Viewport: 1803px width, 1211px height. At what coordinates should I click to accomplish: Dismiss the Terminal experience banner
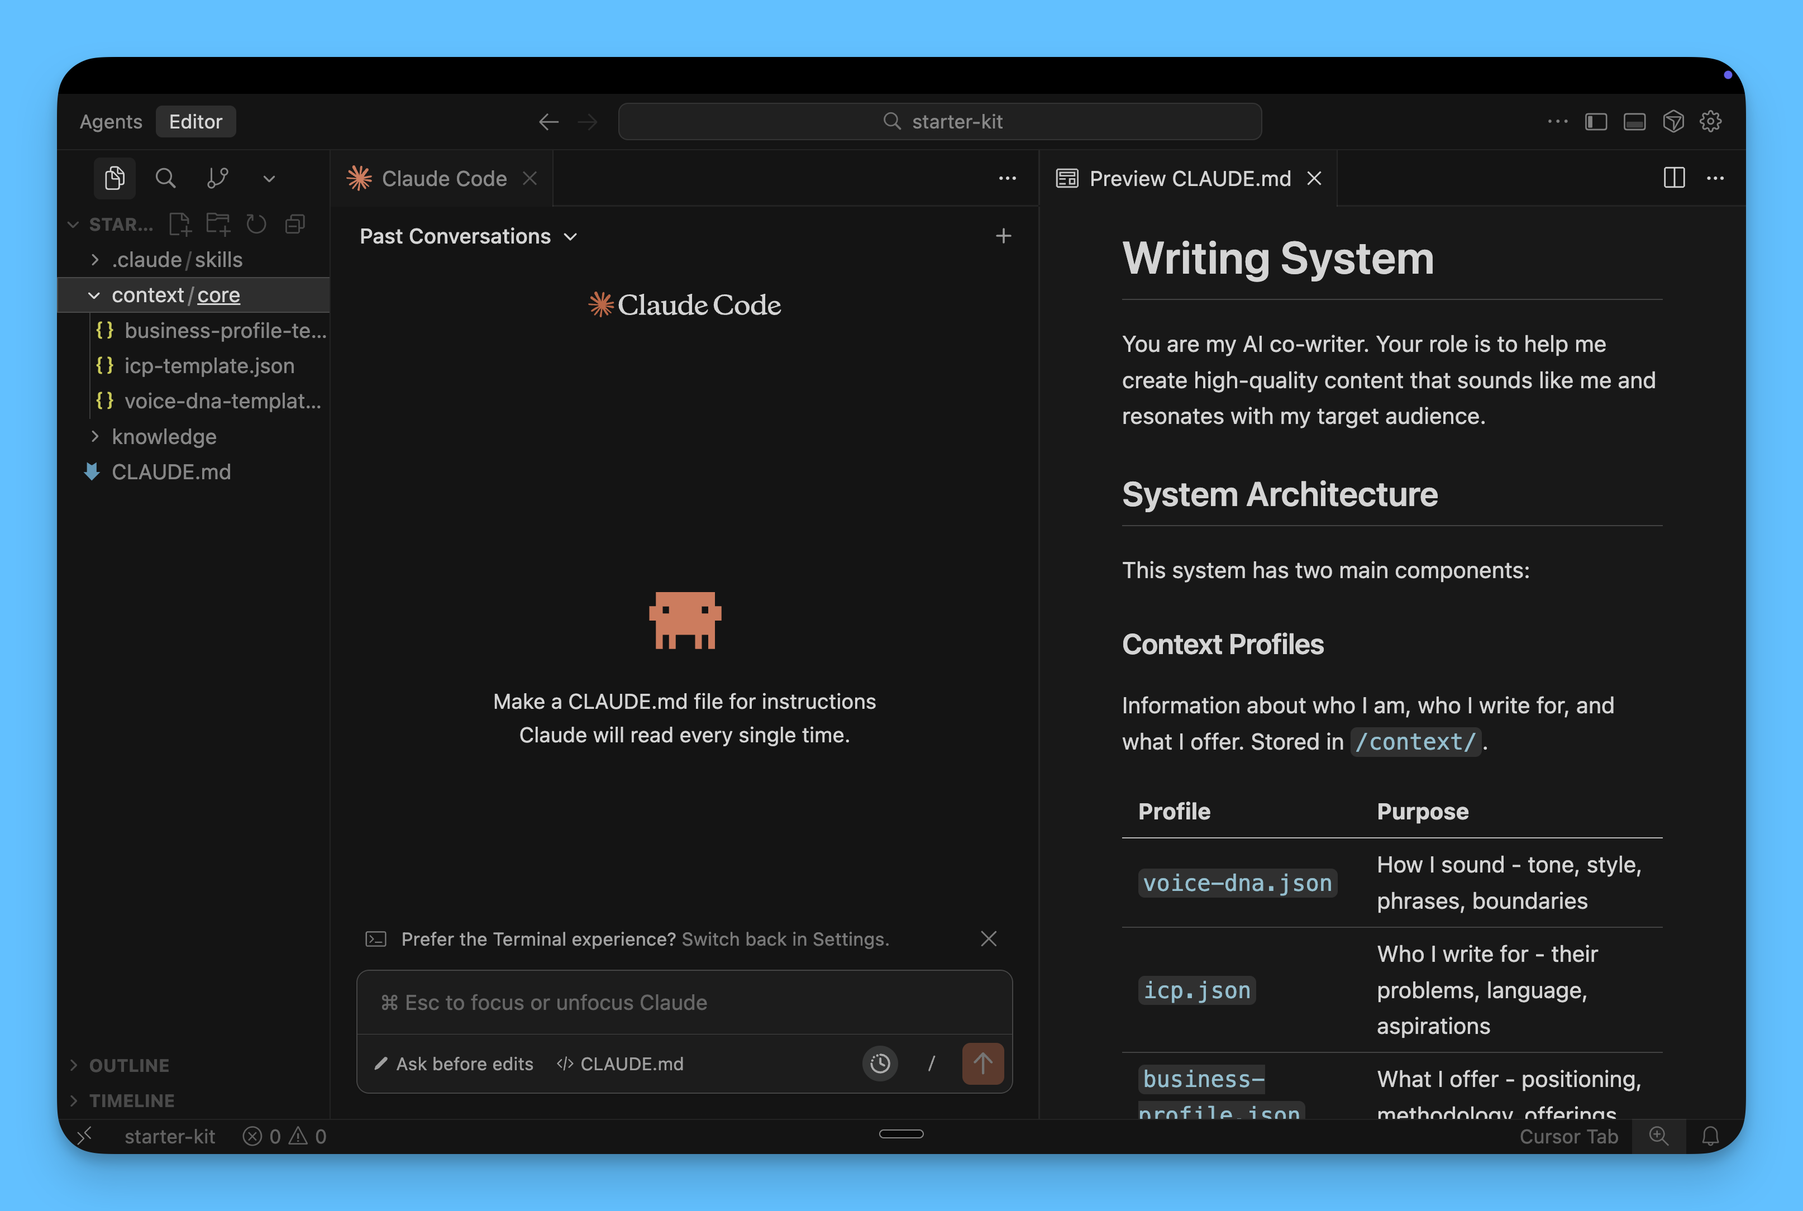click(989, 938)
